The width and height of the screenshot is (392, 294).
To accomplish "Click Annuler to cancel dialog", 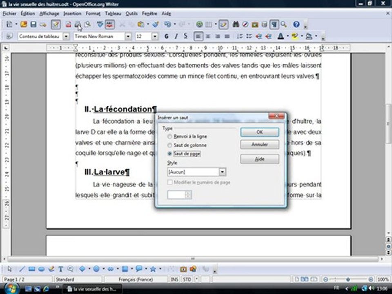I will (260, 145).
